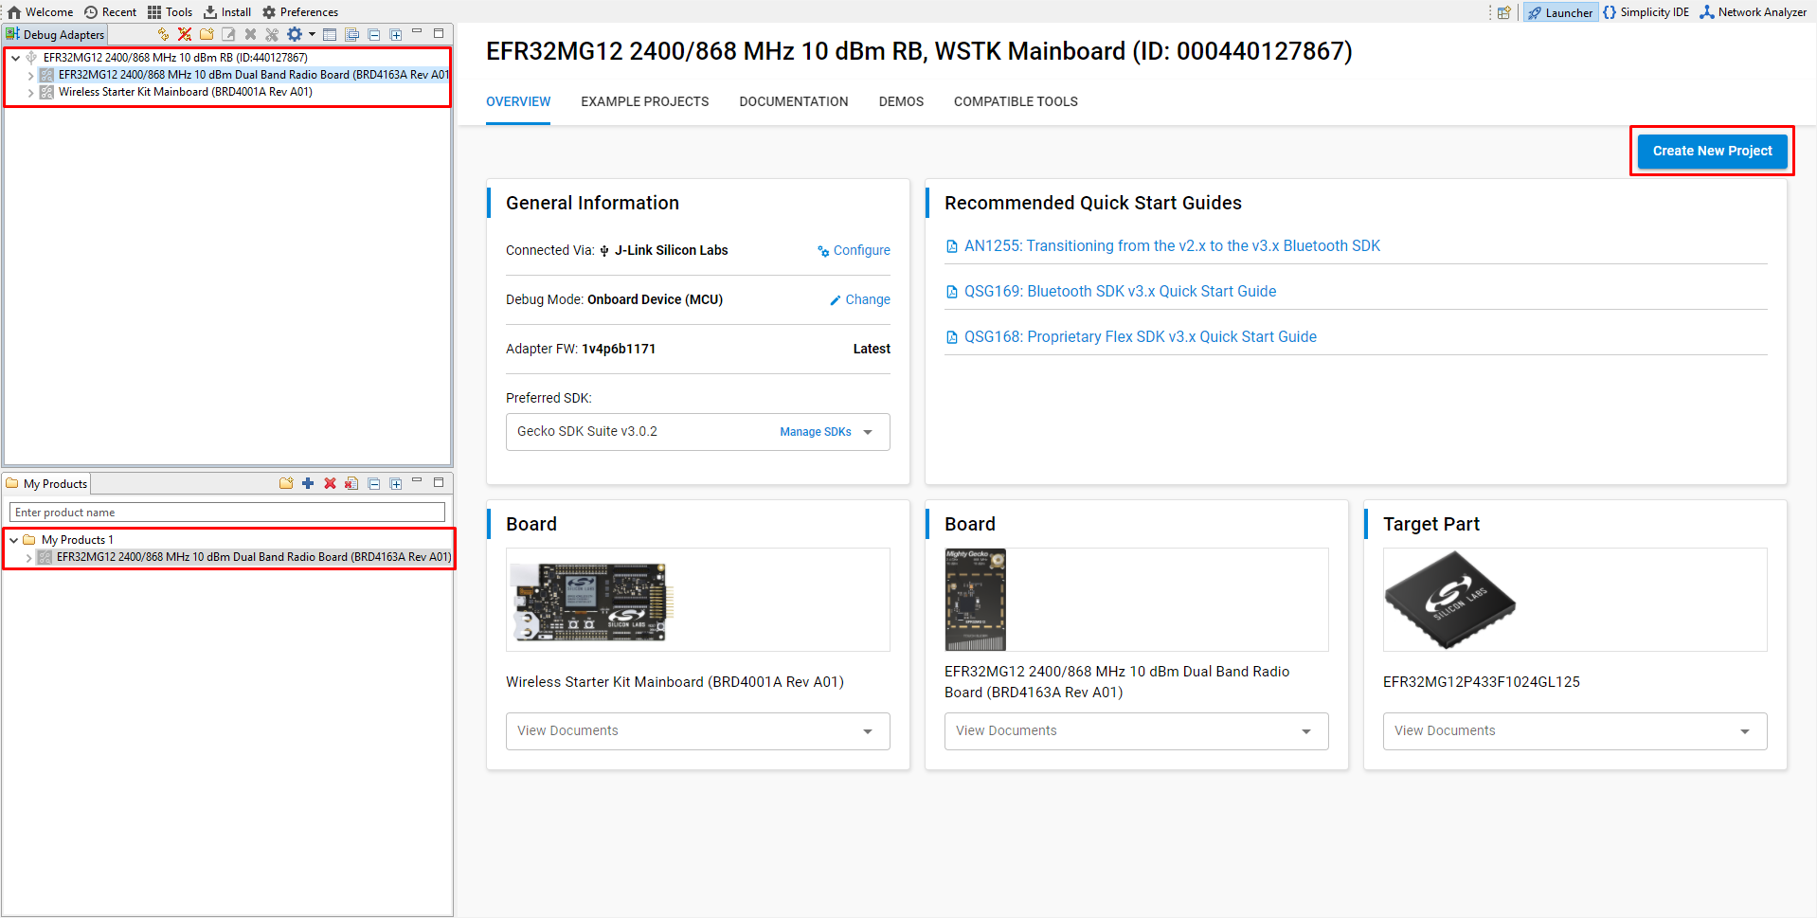Image resolution: width=1817 pixels, height=918 pixels.
Task: Click Change debug mode link
Action: (x=860, y=299)
